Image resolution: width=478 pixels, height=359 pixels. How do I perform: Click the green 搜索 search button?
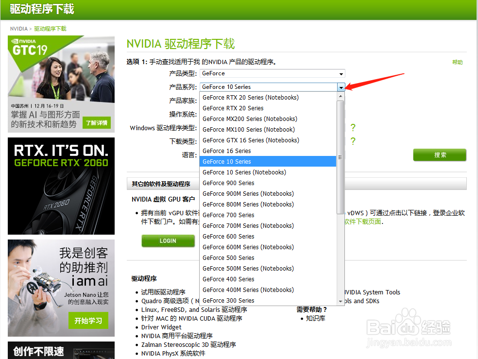tap(440, 155)
